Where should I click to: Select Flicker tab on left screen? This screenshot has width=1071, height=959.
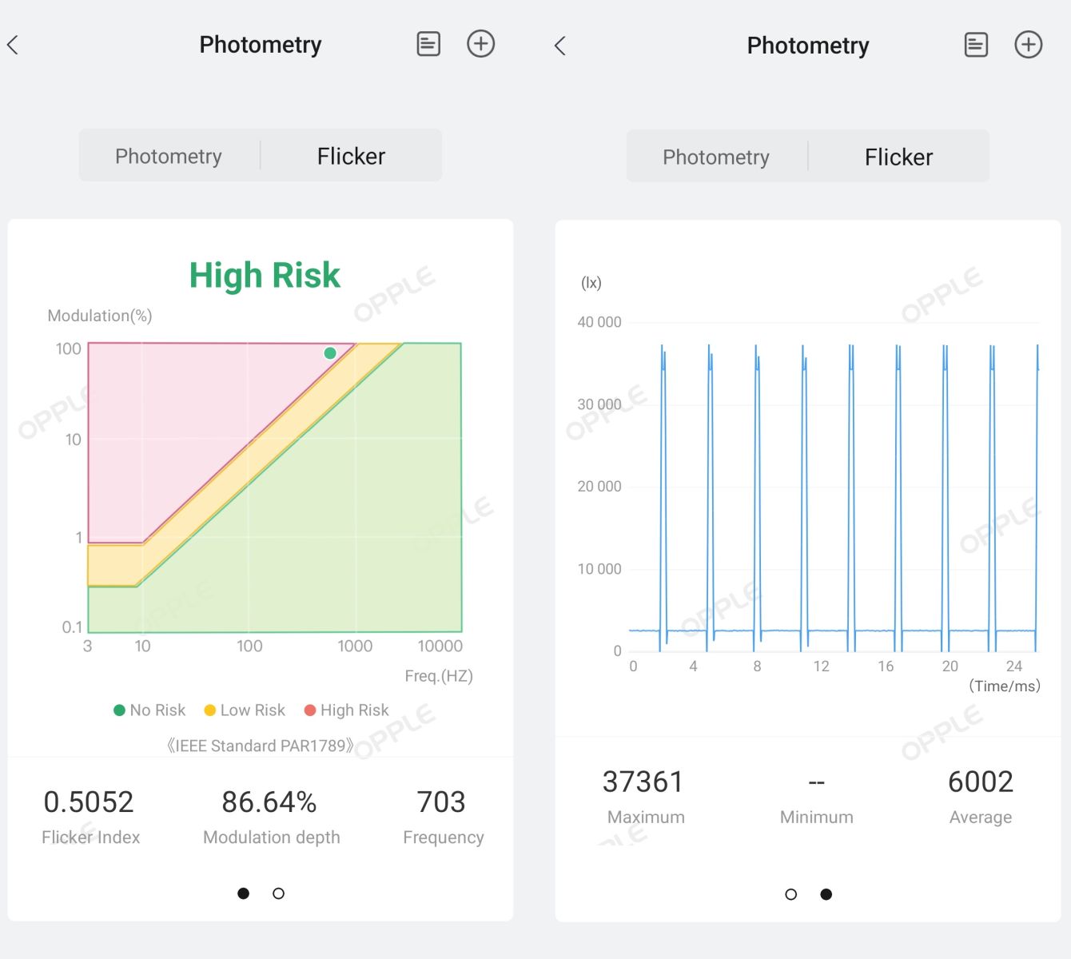click(351, 156)
